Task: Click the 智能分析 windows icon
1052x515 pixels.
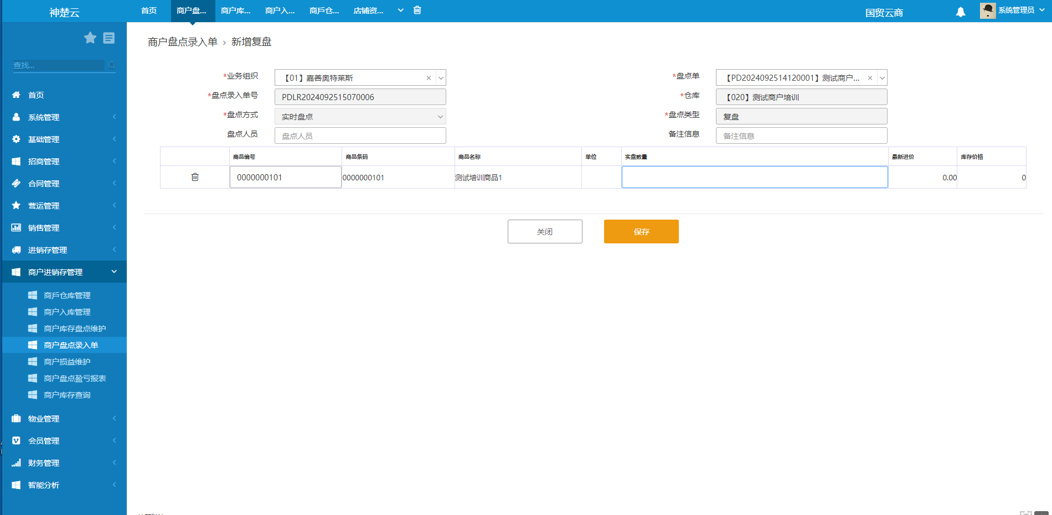Action: 16,485
